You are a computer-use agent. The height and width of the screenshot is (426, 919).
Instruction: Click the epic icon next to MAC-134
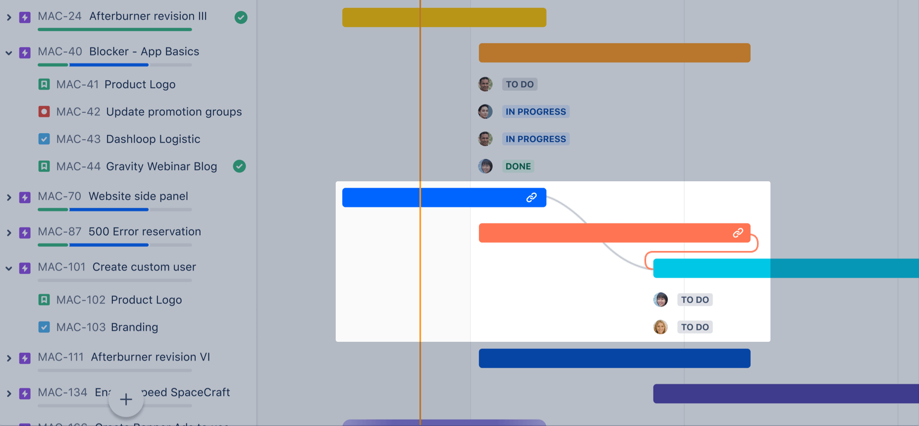25,393
